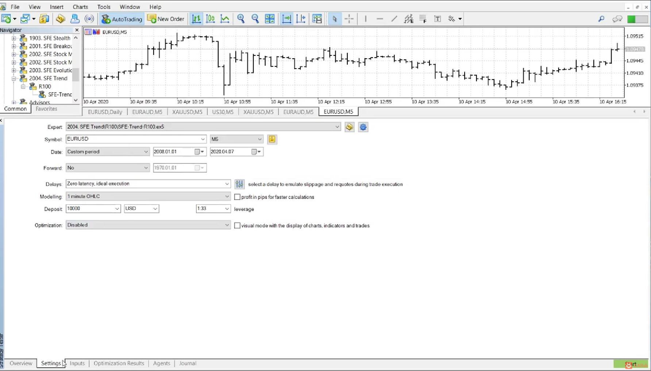Open the timeframe dropdown showing M5
The height and width of the screenshot is (371, 651).
click(x=237, y=139)
